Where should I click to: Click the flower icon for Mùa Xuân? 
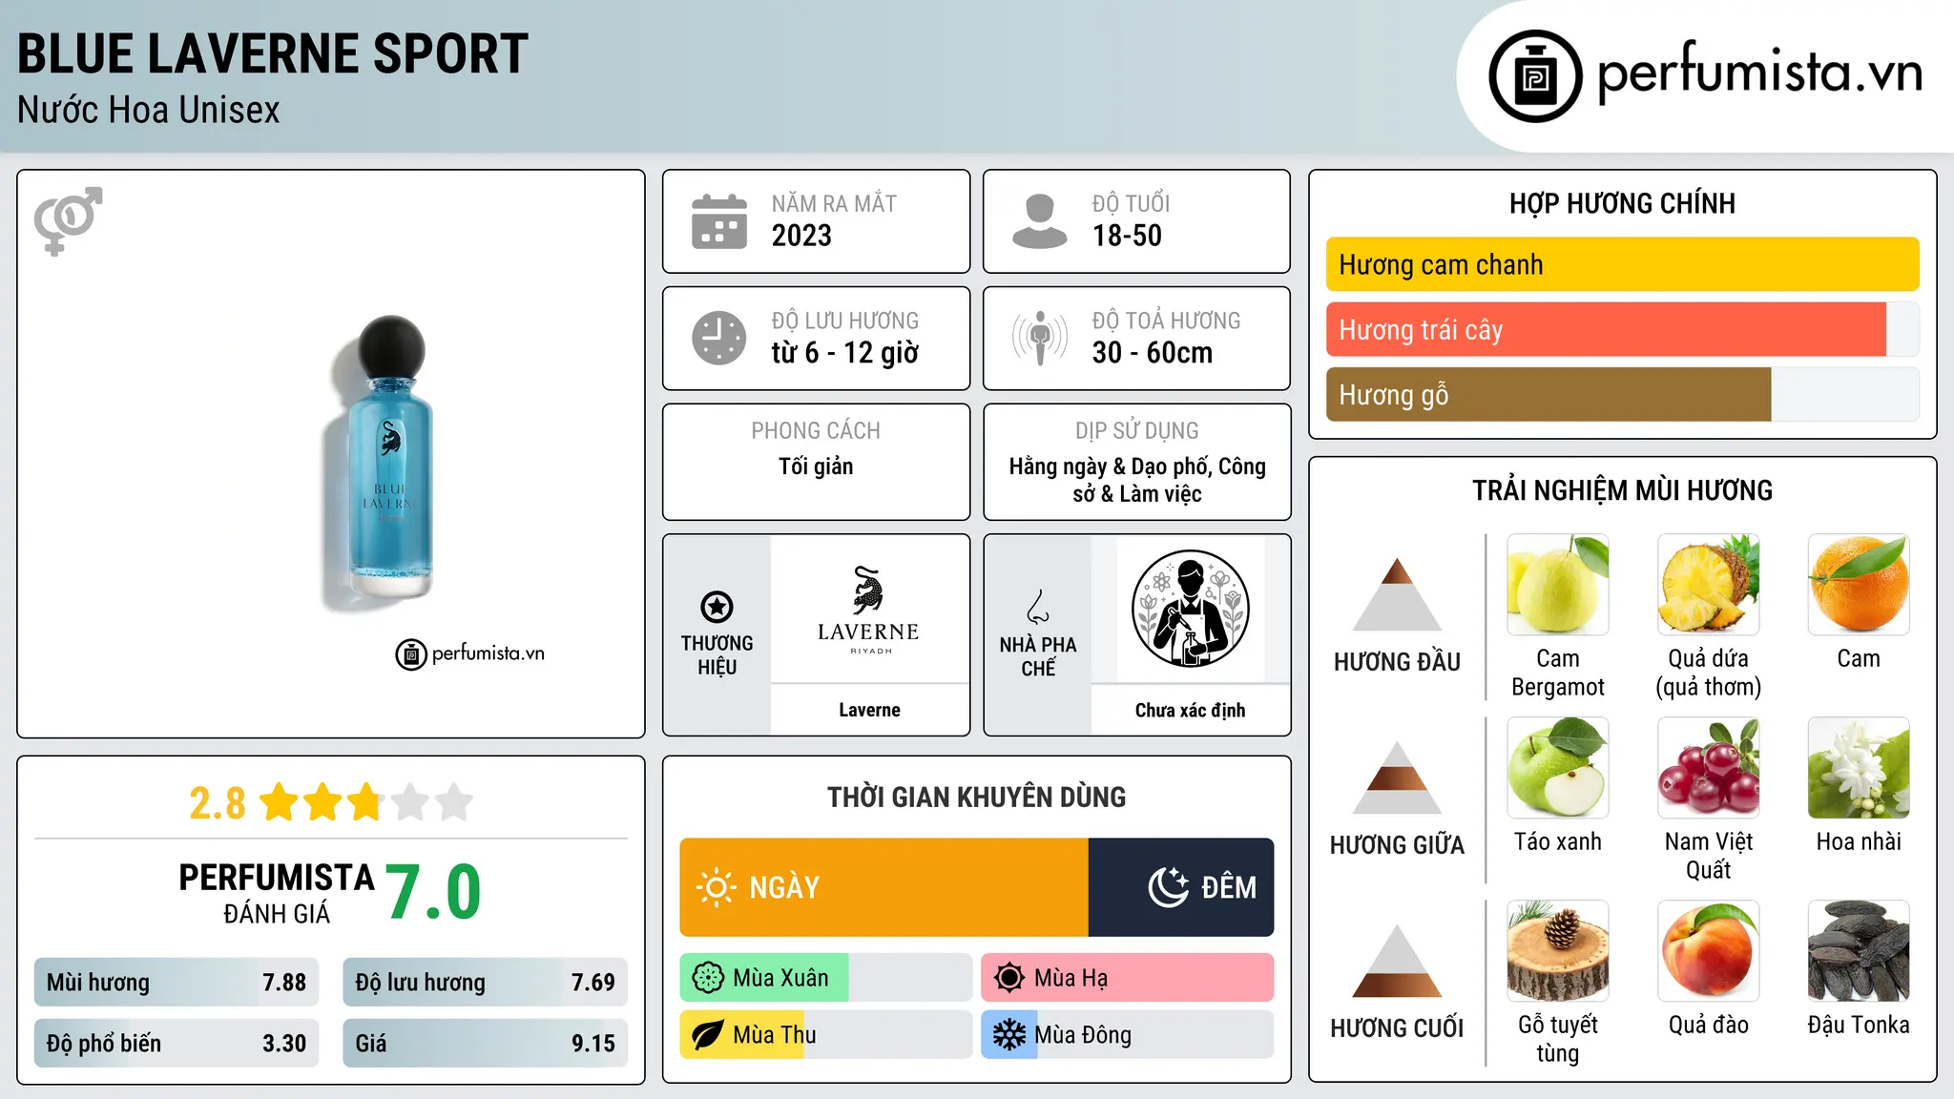click(x=708, y=978)
